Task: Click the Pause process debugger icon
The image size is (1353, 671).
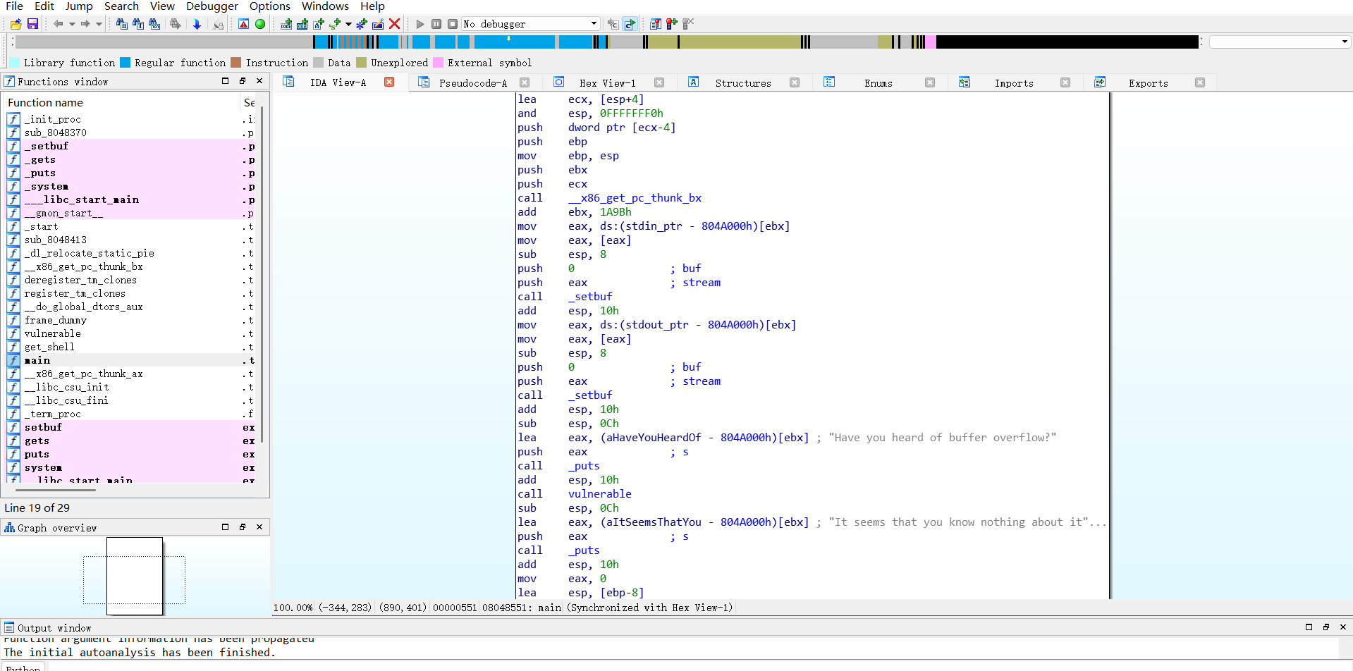Action: pyautogui.click(x=436, y=23)
